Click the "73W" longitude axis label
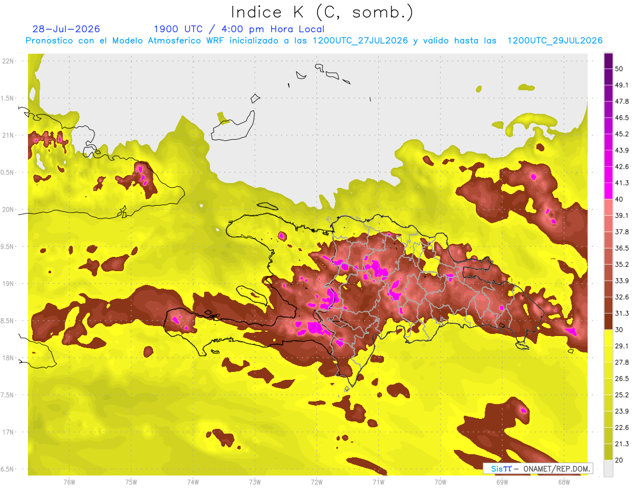The image size is (633, 489). (255, 482)
